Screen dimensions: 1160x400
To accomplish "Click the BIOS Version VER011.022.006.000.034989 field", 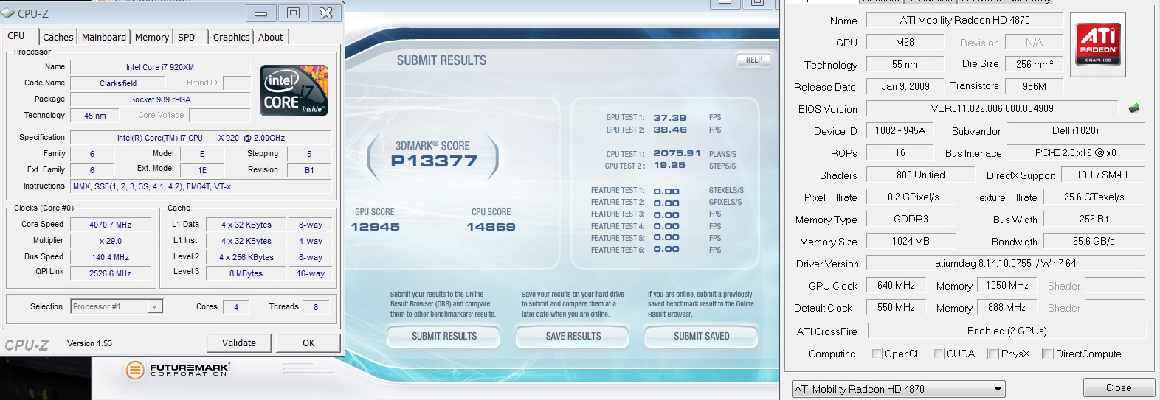I will tap(992, 108).
